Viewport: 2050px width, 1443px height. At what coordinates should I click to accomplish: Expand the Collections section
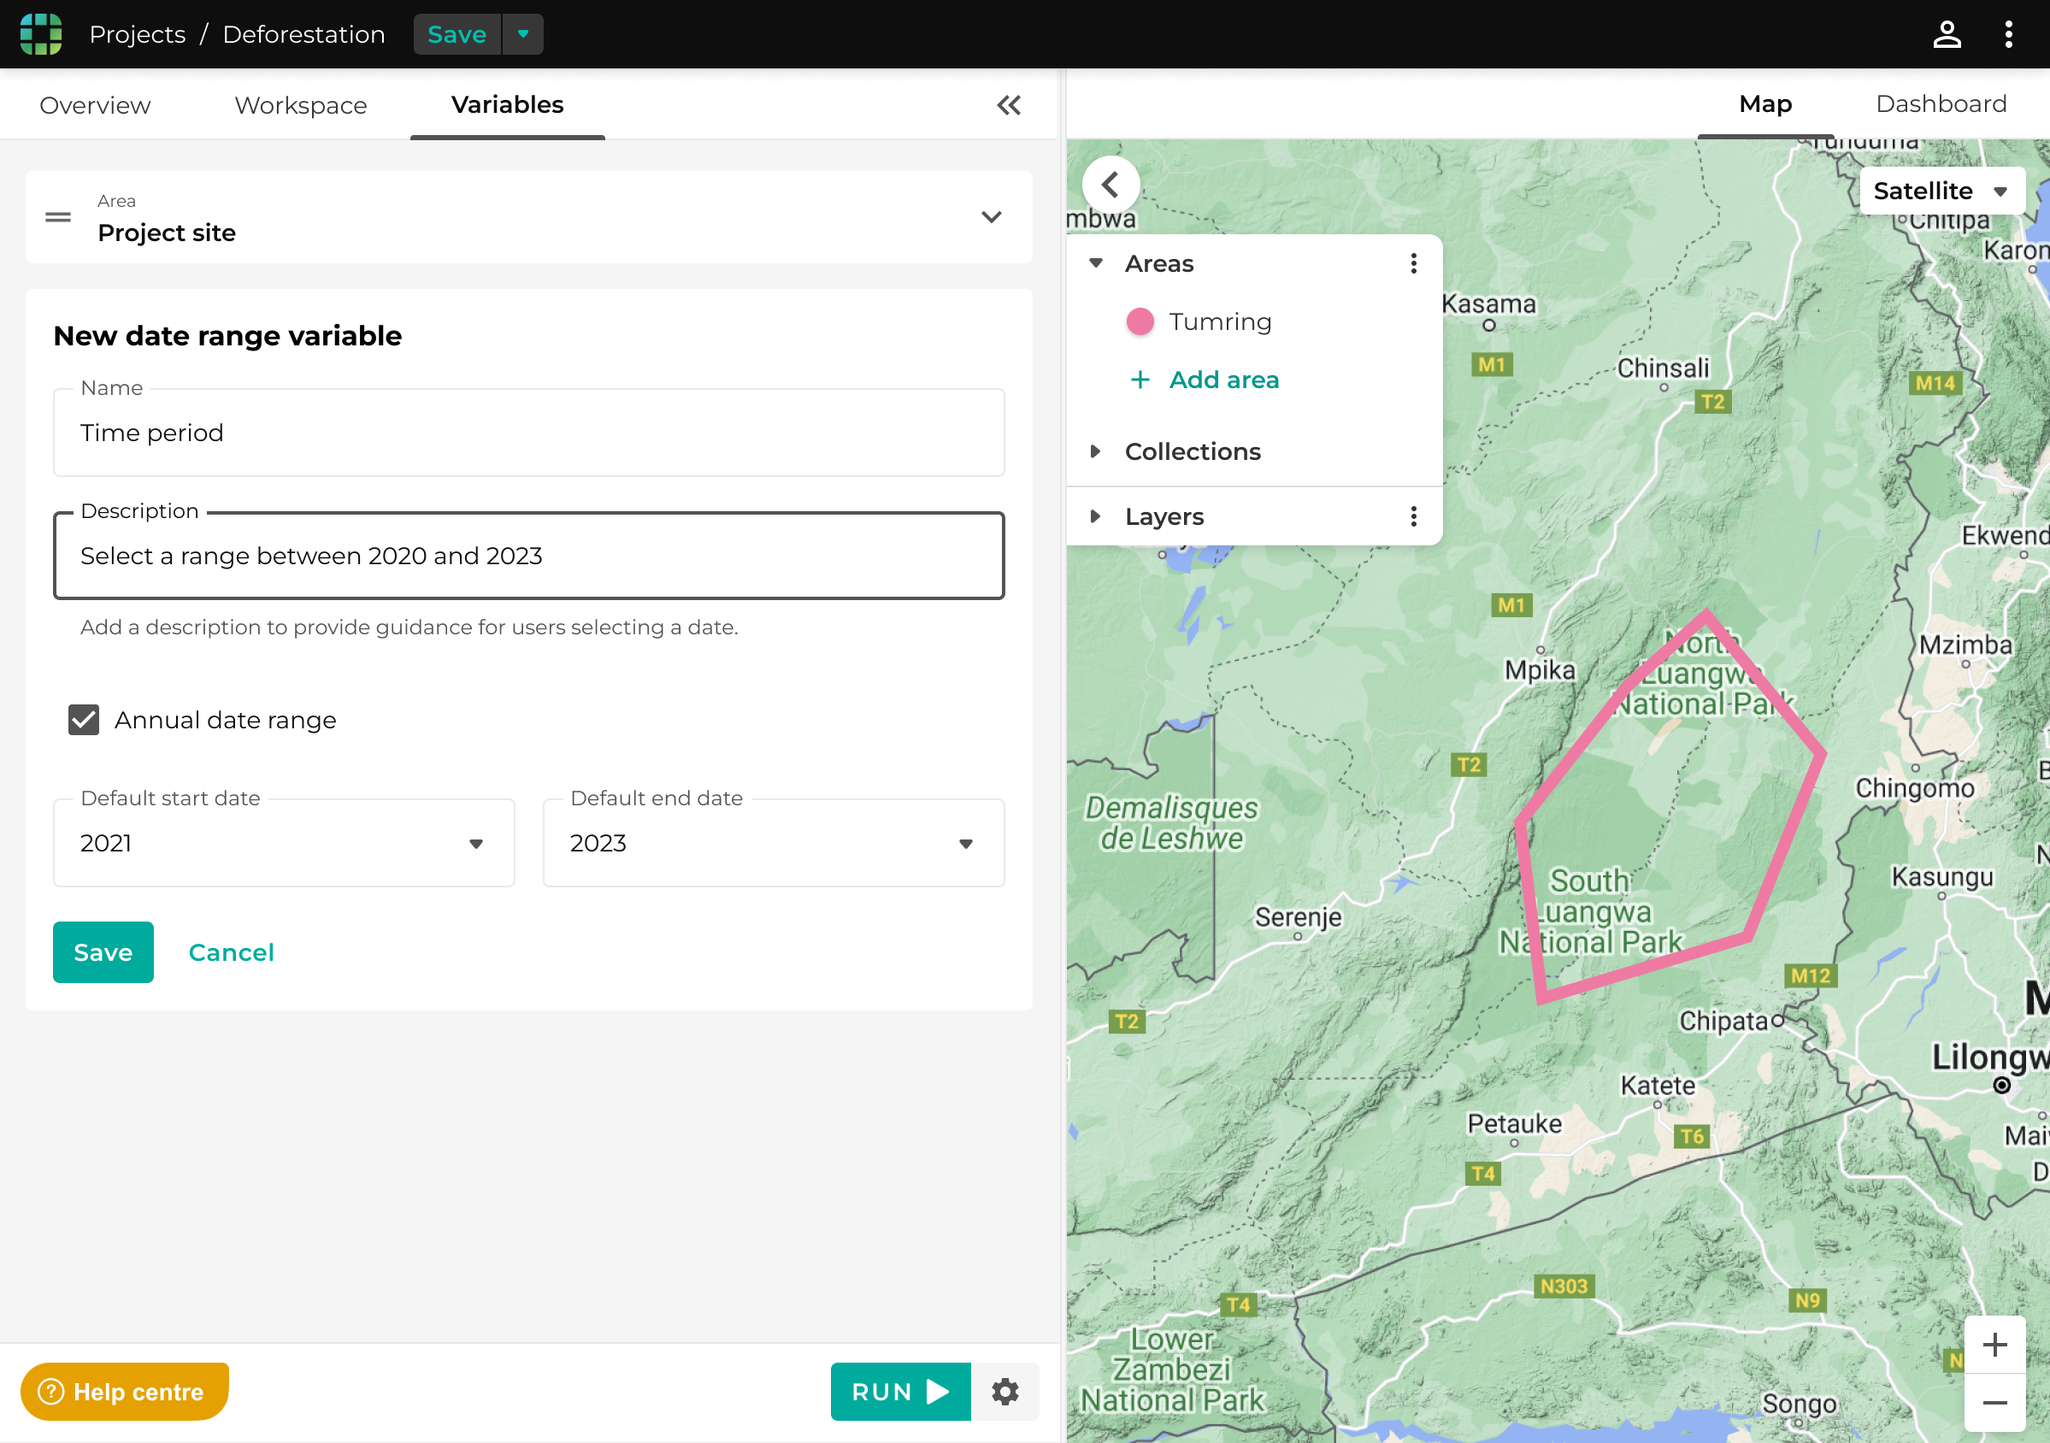[1097, 452]
